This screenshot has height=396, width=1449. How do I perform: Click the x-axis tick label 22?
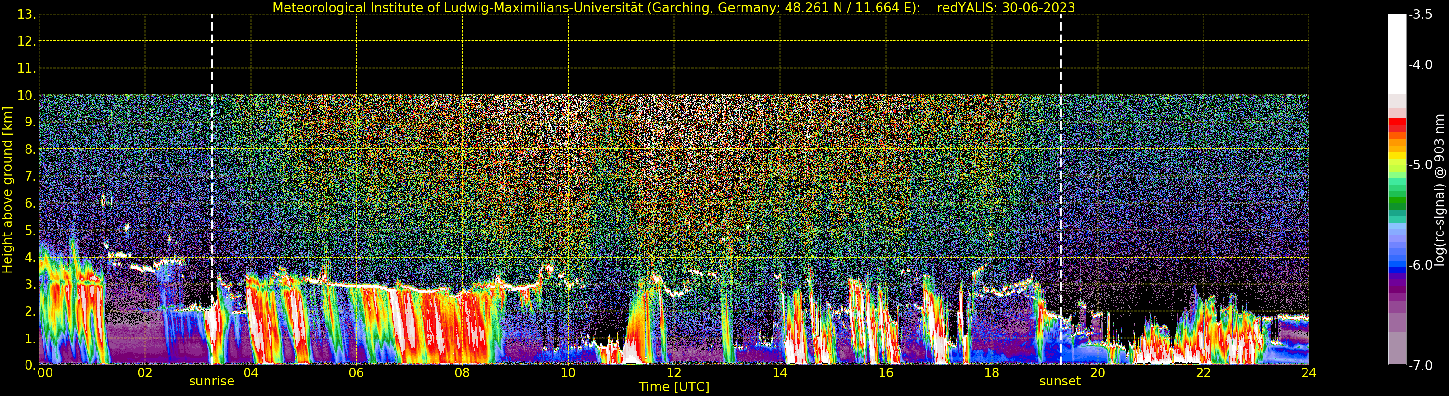1203,372
